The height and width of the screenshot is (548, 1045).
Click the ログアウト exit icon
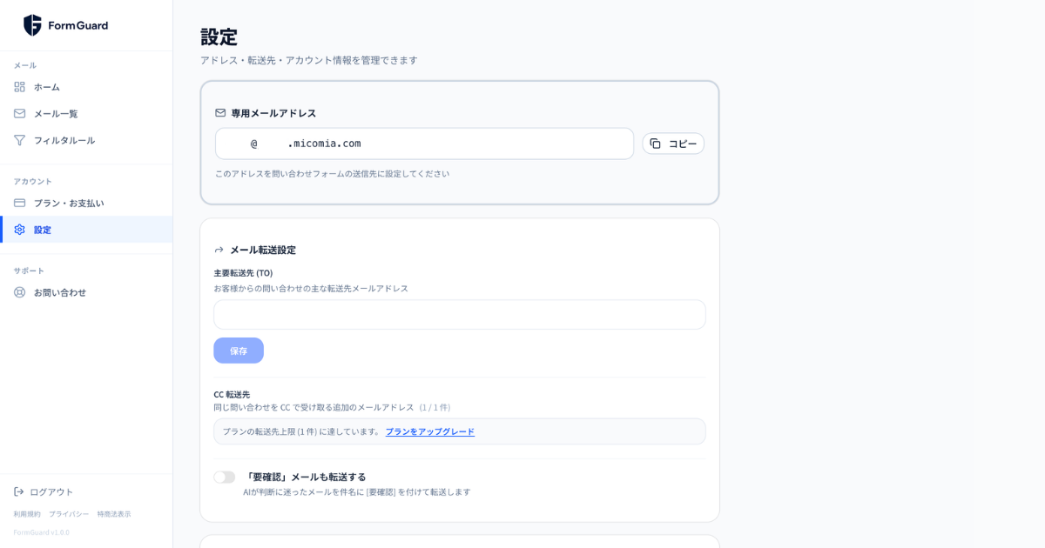pyautogui.click(x=19, y=491)
